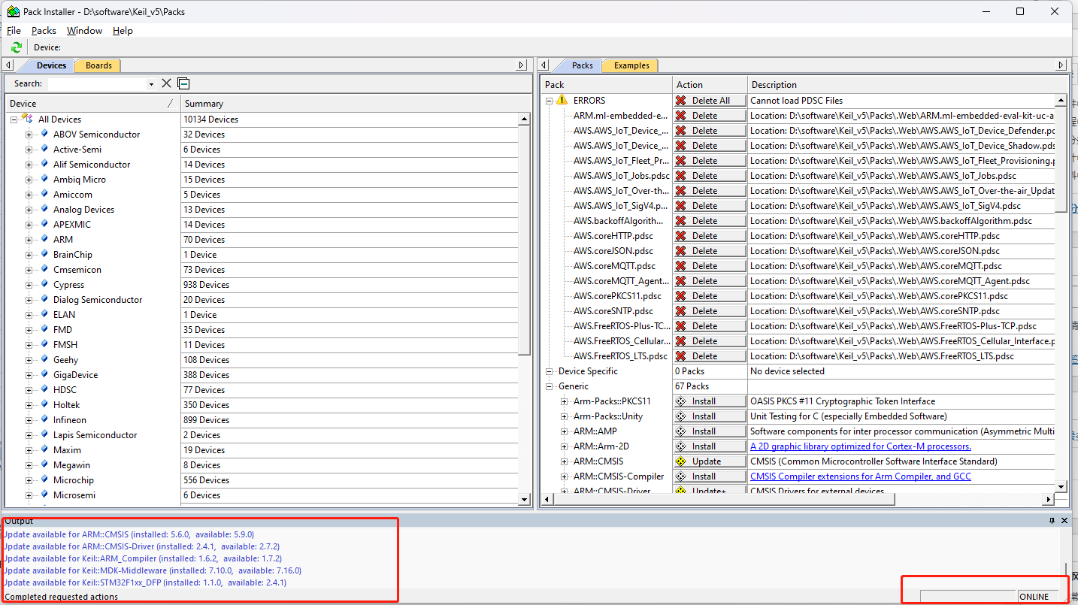Open the search history dropdown arrow
The image size is (1078, 605).
[x=151, y=84]
